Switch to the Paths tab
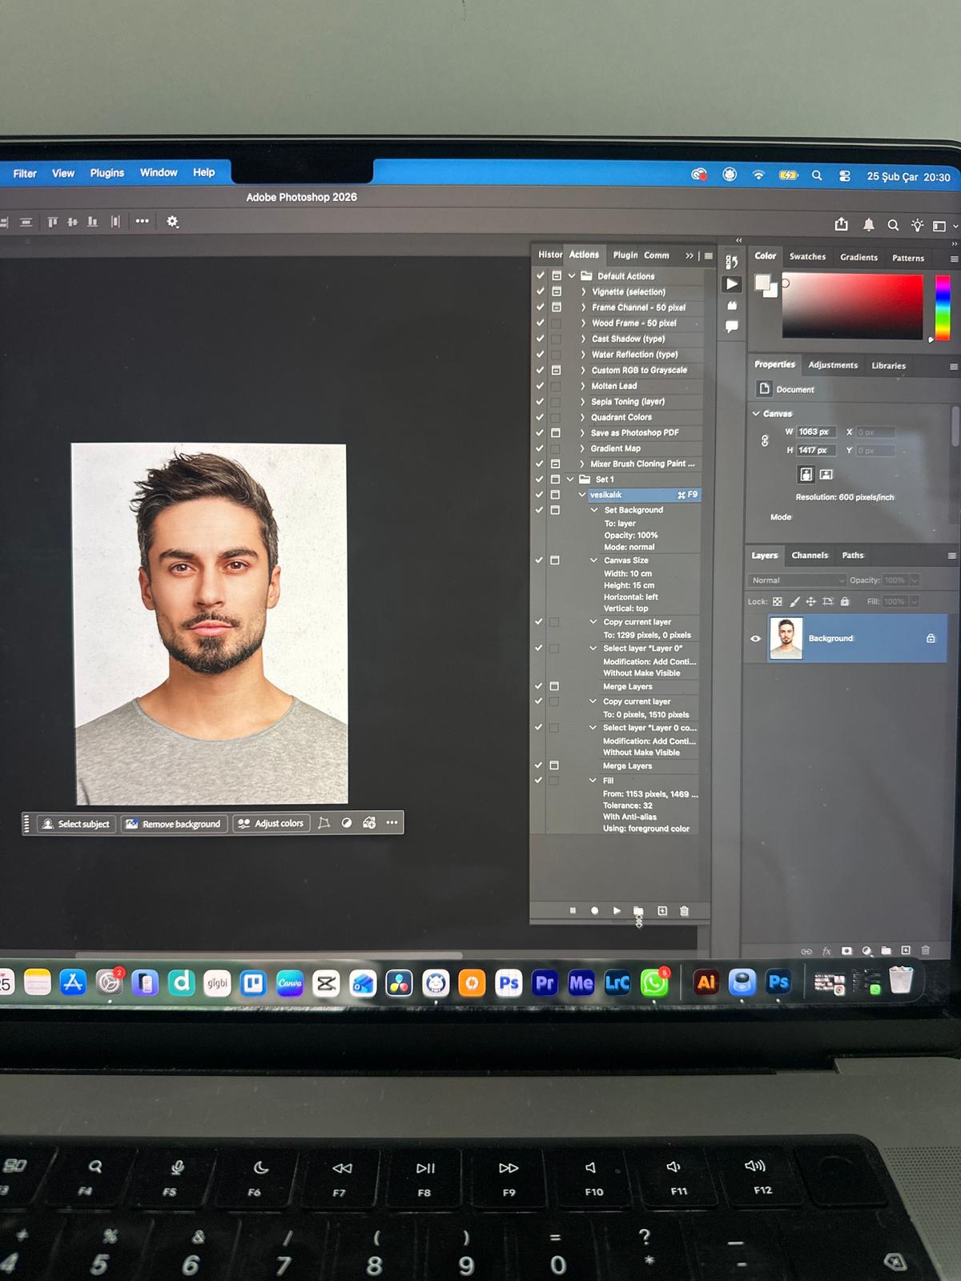This screenshot has height=1281, width=961. (x=853, y=555)
